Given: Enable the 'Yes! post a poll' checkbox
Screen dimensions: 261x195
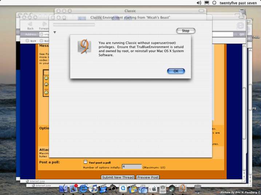Looking at the screenshot, I should click(86, 162).
